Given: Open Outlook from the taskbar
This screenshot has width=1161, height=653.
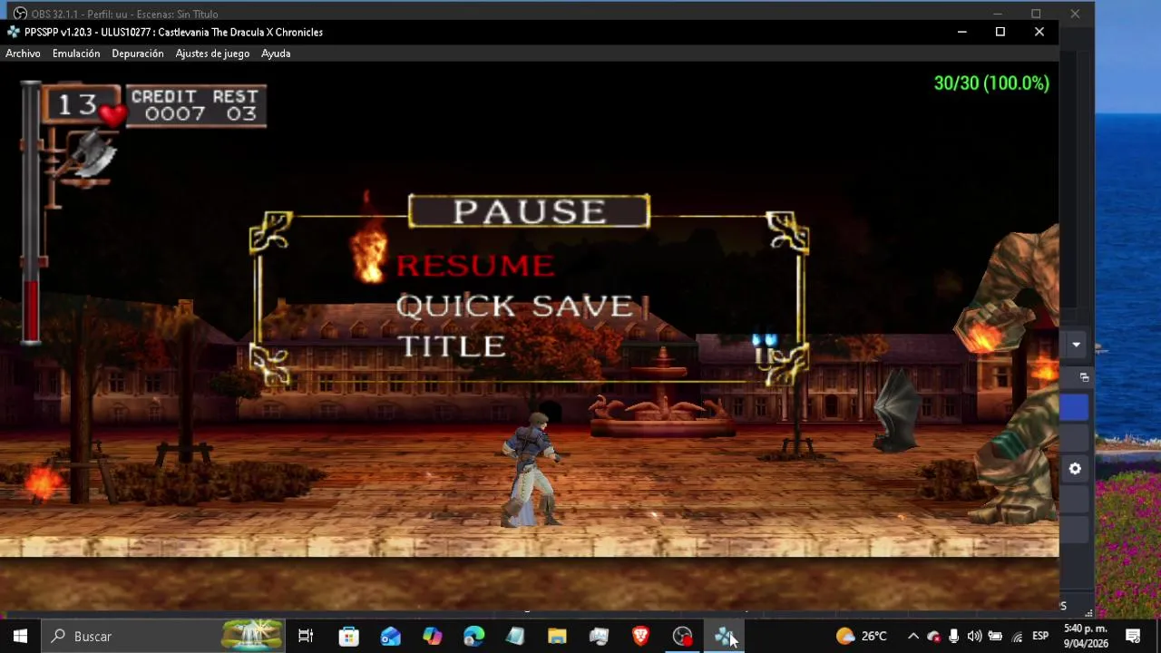Looking at the screenshot, I should [x=390, y=636].
